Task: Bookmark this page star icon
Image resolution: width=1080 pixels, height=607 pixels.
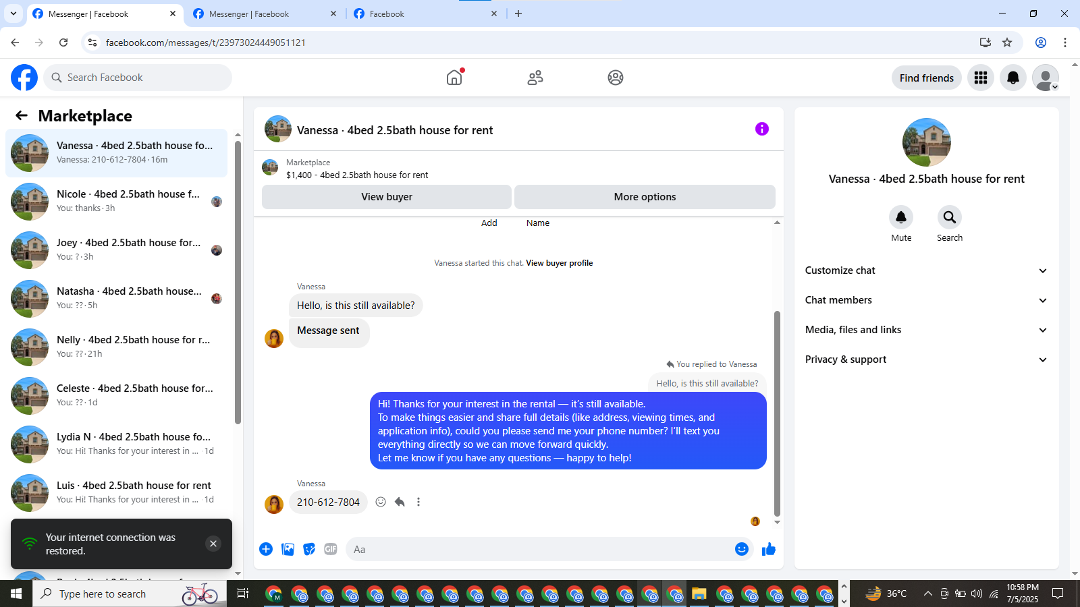Action: tap(1007, 42)
